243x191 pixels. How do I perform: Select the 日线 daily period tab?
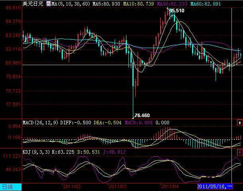click(x=11, y=187)
